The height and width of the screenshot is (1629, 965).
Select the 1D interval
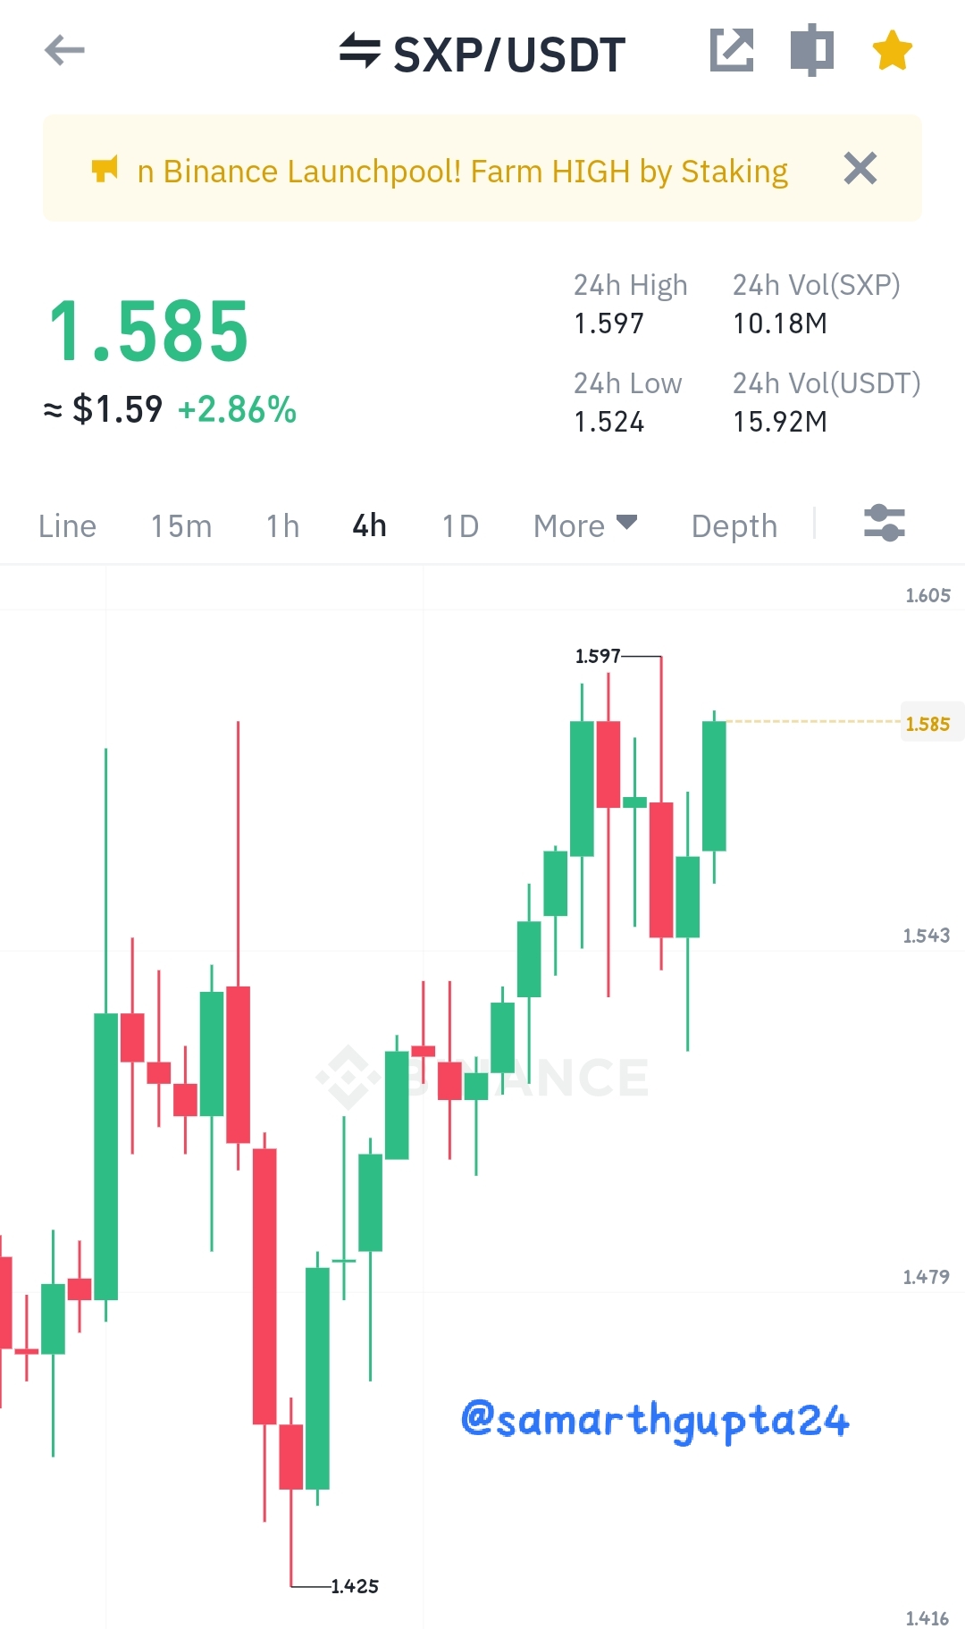pos(461,525)
